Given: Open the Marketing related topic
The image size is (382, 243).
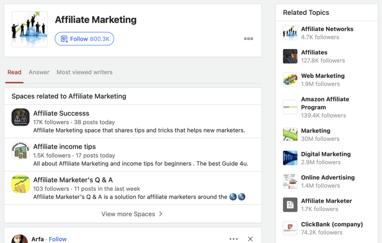Looking at the screenshot, I should (x=316, y=131).
